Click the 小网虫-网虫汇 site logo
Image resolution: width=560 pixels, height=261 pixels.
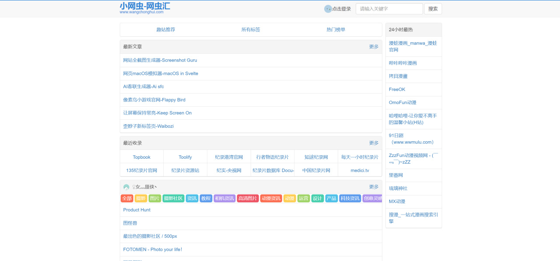tap(145, 8)
